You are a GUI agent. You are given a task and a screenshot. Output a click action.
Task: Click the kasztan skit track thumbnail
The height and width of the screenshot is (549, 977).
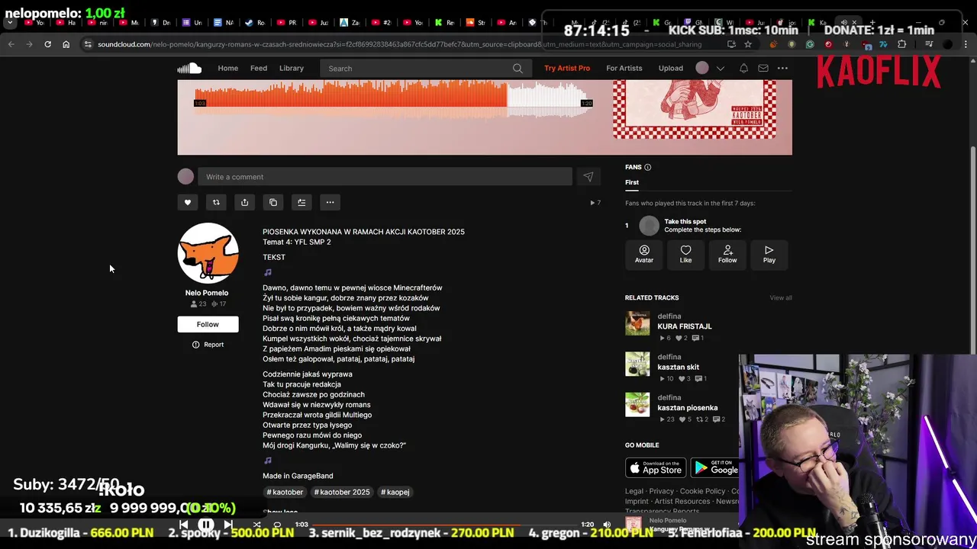(637, 364)
